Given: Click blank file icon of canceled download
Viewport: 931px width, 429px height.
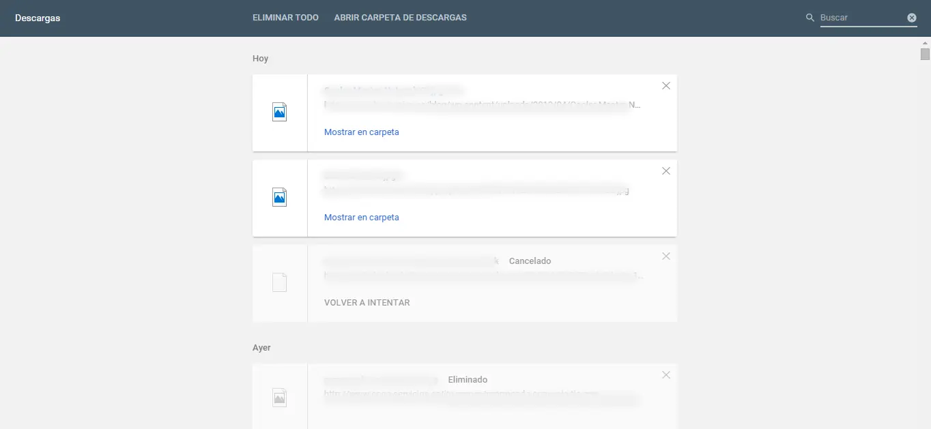Looking at the screenshot, I should point(279,282).
